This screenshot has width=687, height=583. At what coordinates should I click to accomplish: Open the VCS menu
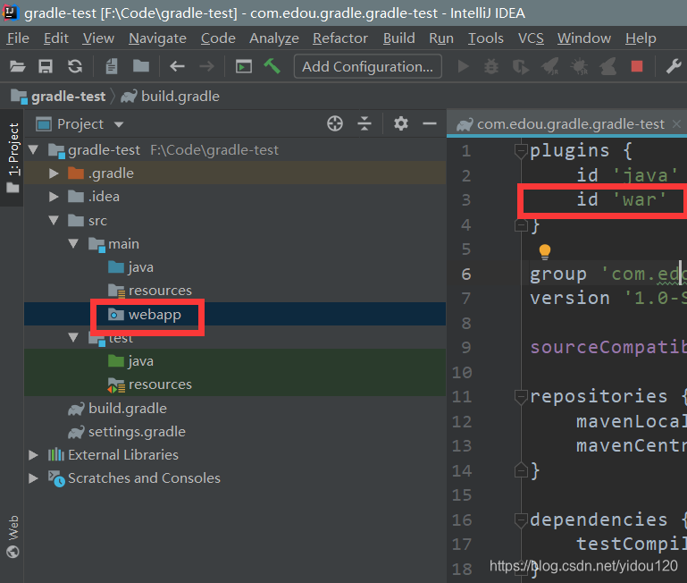[x=531, y=38]
